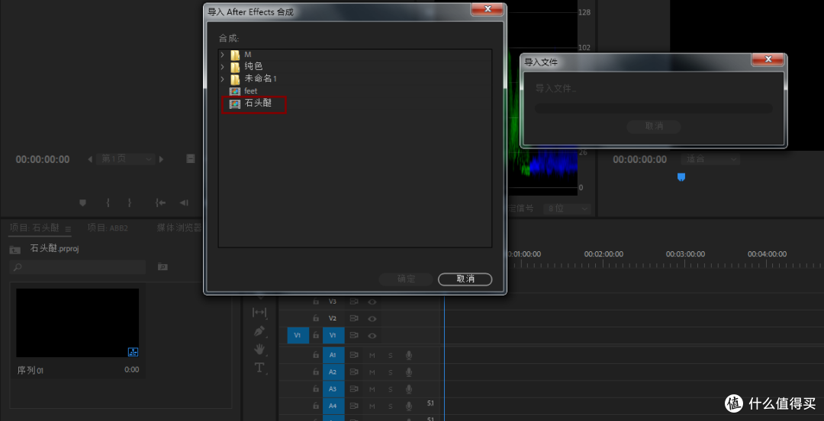The height and width of the screenshot is (421, 824).
Task: Solo track A1
Action: pyautogui.click(x=390, y=356)
